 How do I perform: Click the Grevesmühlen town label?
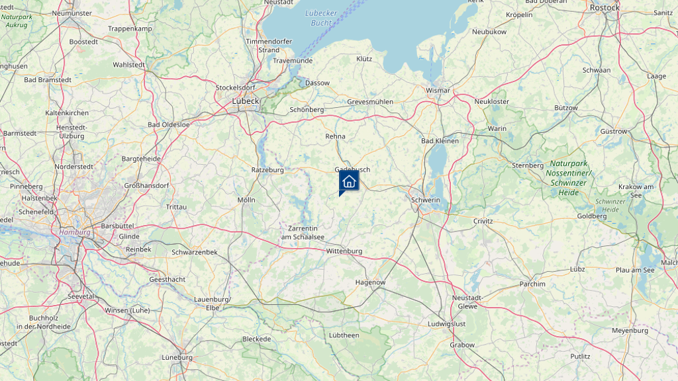[x=370, y=102]
